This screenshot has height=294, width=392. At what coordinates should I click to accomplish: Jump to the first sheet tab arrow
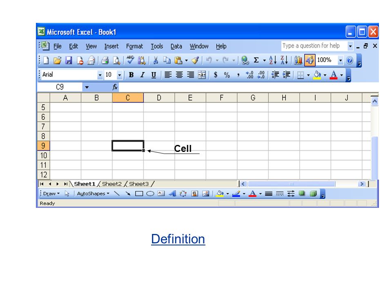[42, 184]
